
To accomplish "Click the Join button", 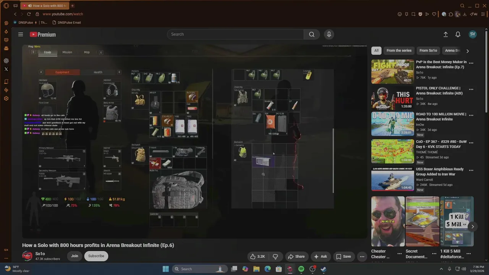I will click(x=74, y=256).
